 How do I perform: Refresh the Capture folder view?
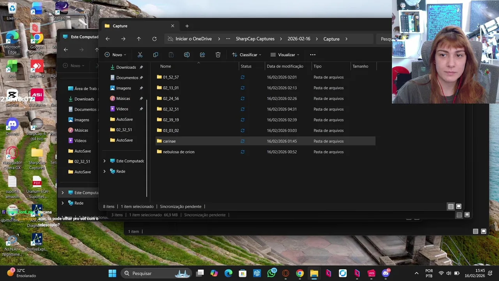154,39
